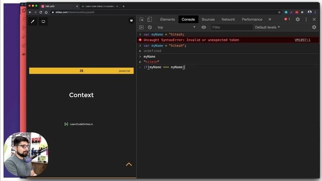Click the slides.com address bar
This screenshot has width=322, height=181.
coord(165,12)
